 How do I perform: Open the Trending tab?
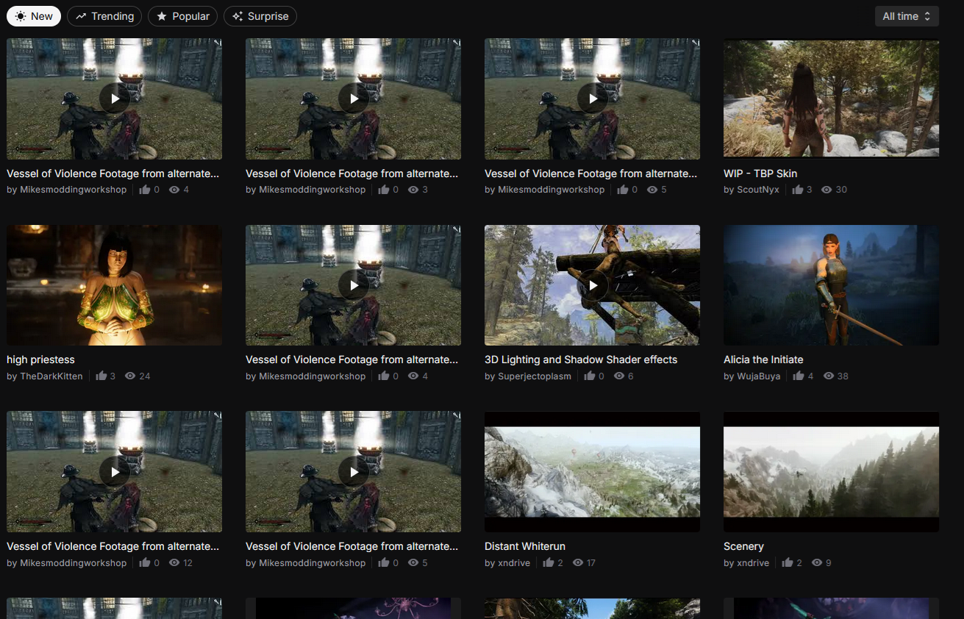pos(104,16)
